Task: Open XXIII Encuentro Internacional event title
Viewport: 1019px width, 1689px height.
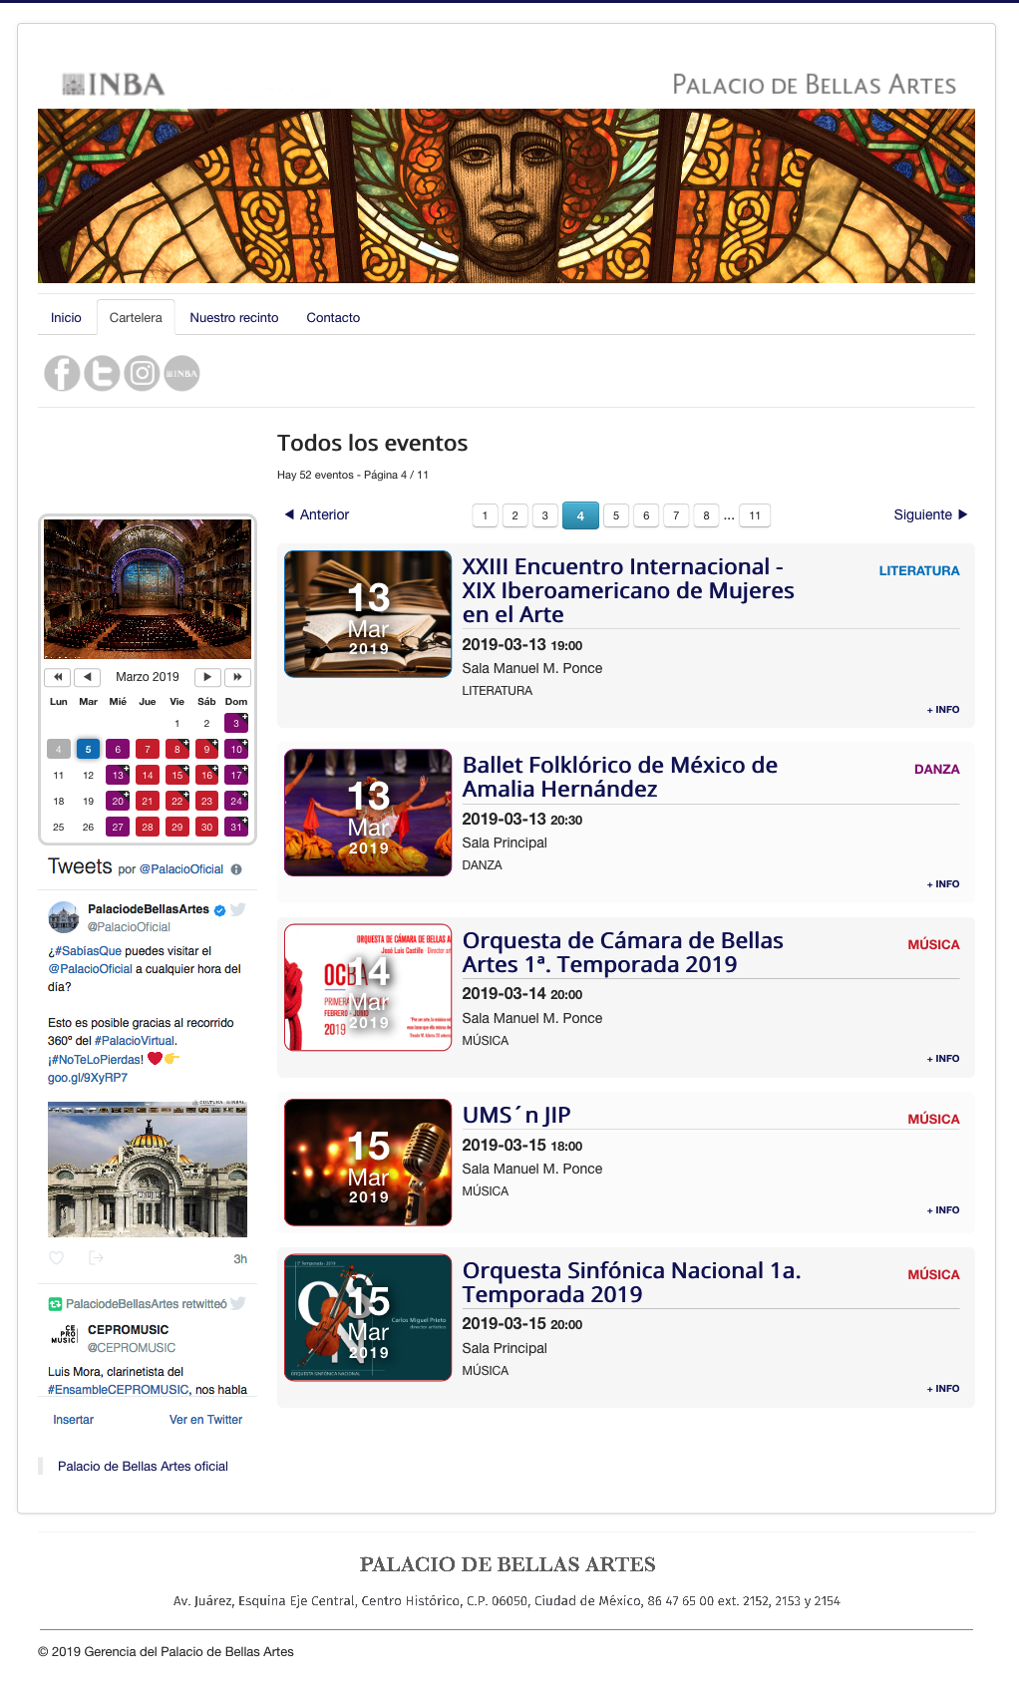Action: tap(628, 591)
